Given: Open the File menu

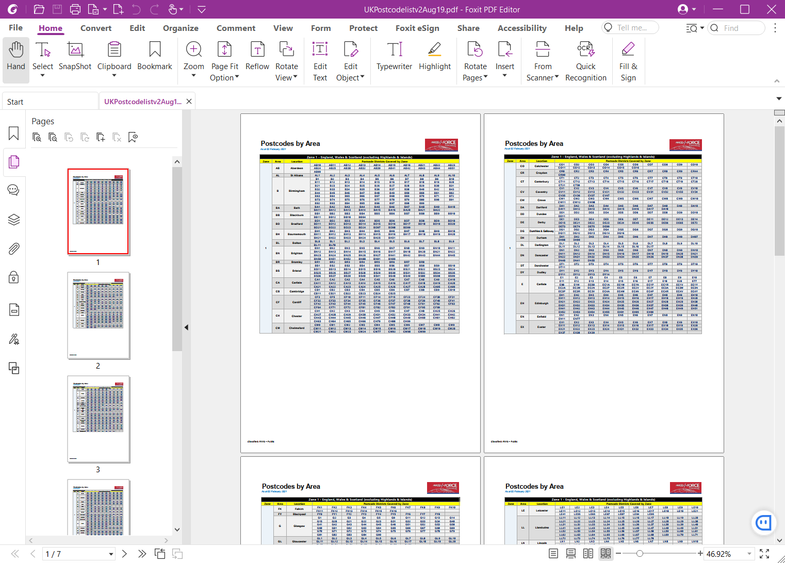Looking at the screenshot, I should (16, 28).
